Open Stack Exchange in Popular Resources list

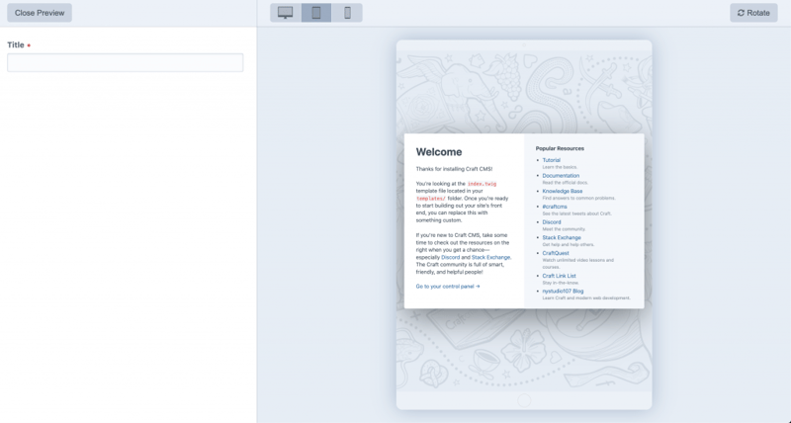click(562, 237)
